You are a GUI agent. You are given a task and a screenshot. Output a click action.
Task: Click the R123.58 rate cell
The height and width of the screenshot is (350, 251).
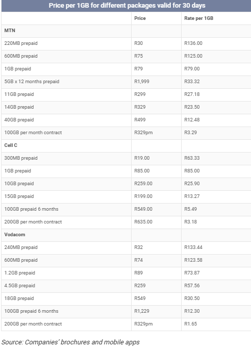click(216, 260)
